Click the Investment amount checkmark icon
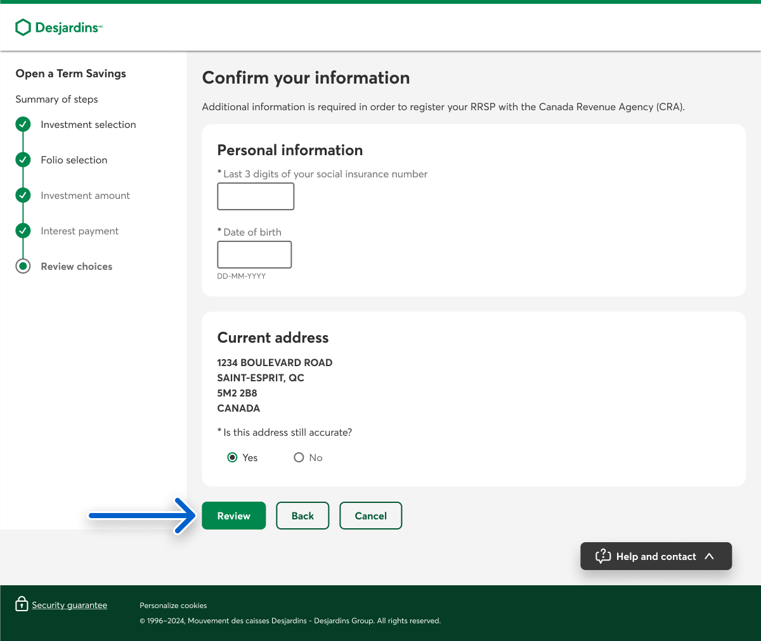The height and width of the screenshot is (641, 761). (x=23, y=195)
